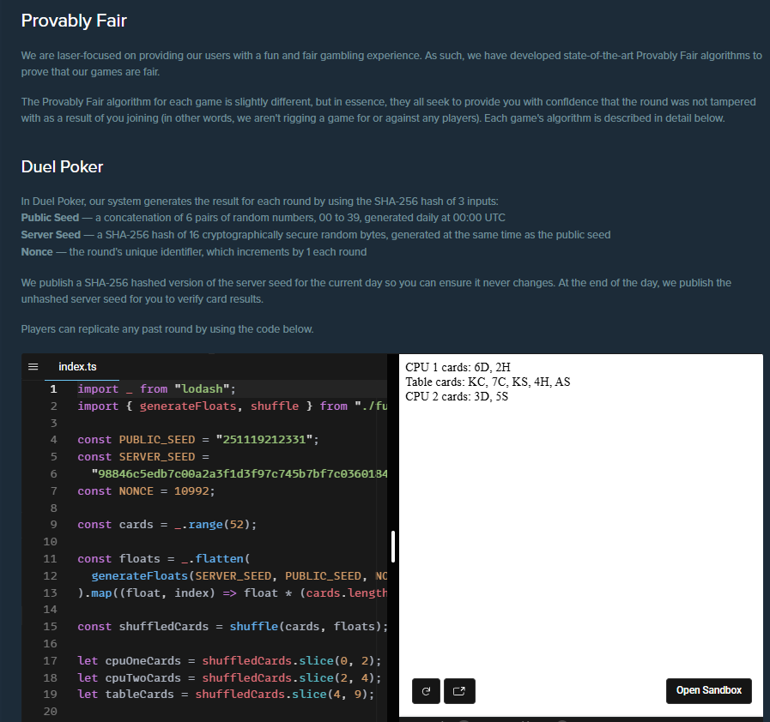The width and height of the screenshot is (770, 722).
Task: Open the file explorer hamburger menu
Action: (x=33, y=365)
